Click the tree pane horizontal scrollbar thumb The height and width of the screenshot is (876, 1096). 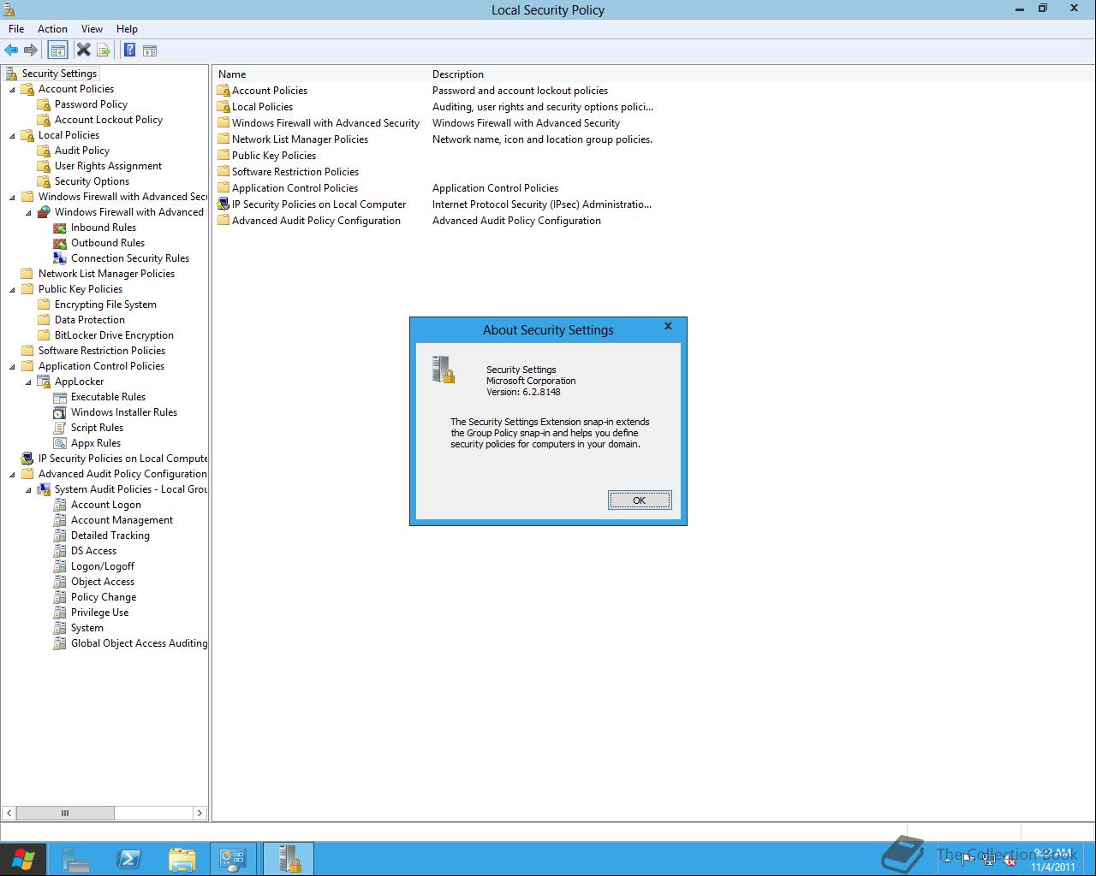pyautogui.click(x=65, y=813)
